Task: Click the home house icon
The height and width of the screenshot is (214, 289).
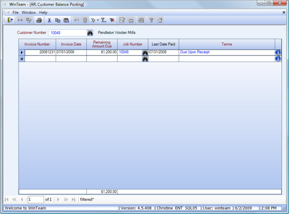Action: pos(160,20)
